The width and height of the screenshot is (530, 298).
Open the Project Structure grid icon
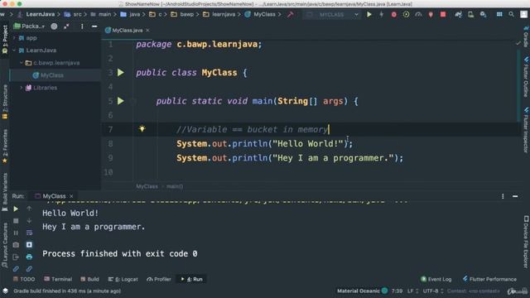pyautogui.click(x=499, y=14)
